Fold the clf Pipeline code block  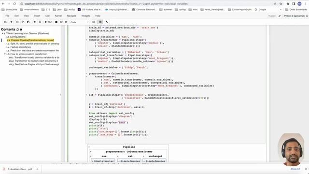(86, 95)
